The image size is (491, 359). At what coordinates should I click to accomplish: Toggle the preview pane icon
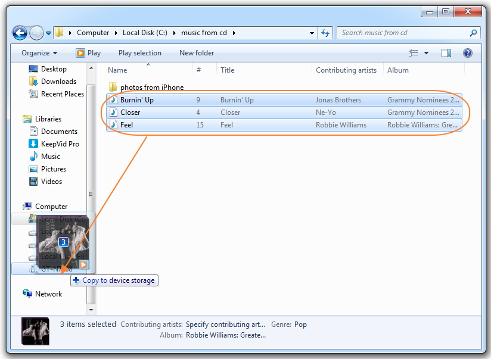[446, 53]
